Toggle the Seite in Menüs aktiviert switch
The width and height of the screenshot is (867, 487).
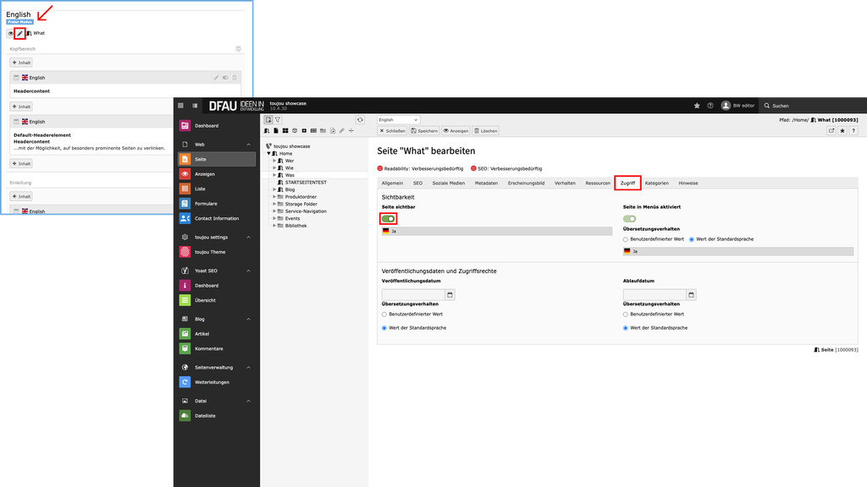[x=630, y=219]
